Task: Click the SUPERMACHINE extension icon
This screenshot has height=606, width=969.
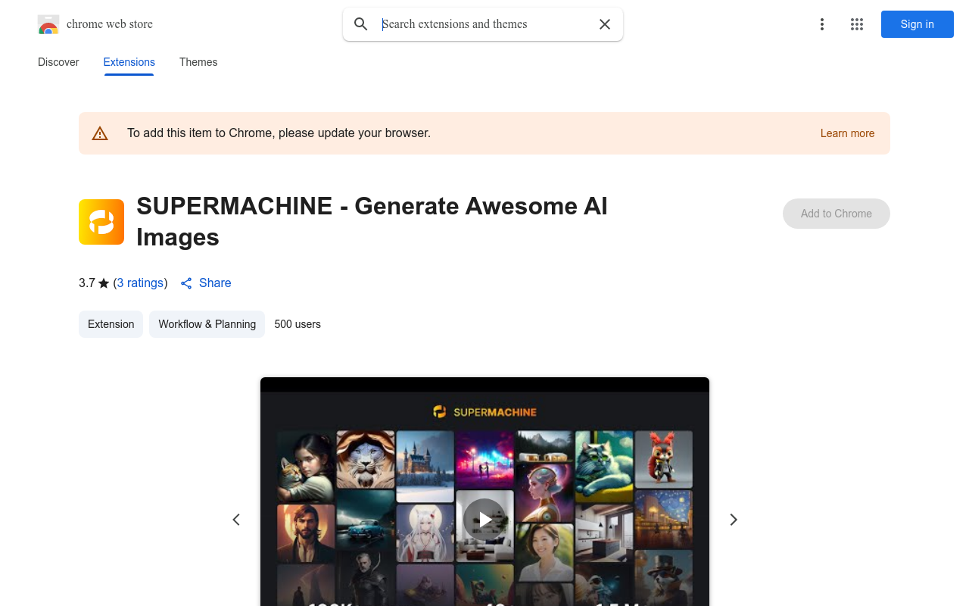Action: coord(101,222)
